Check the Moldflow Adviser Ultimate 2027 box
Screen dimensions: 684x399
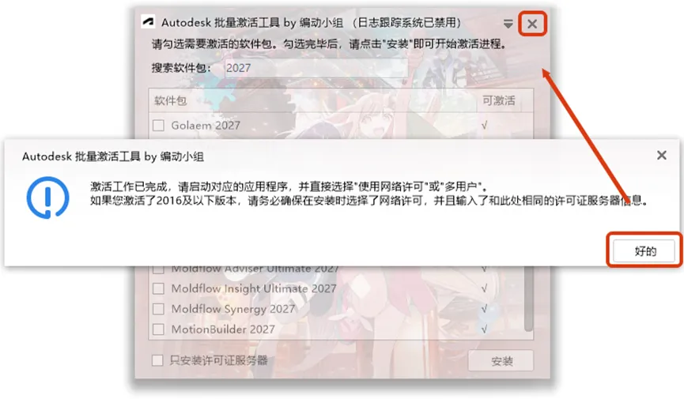point(158,269)
